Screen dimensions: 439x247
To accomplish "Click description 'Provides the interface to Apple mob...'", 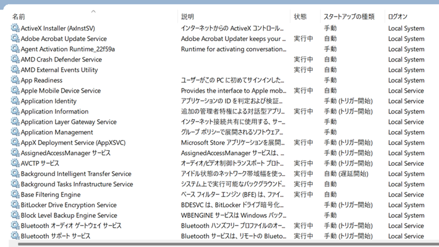I will click(x=234, y=91).
